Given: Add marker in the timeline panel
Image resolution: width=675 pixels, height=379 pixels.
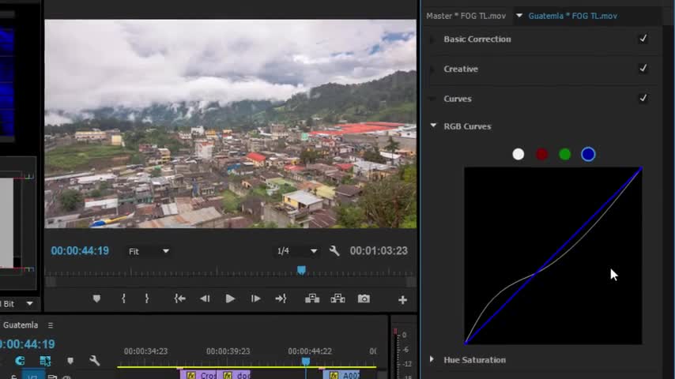Looking at the screenshot, I should coord(70,361).
